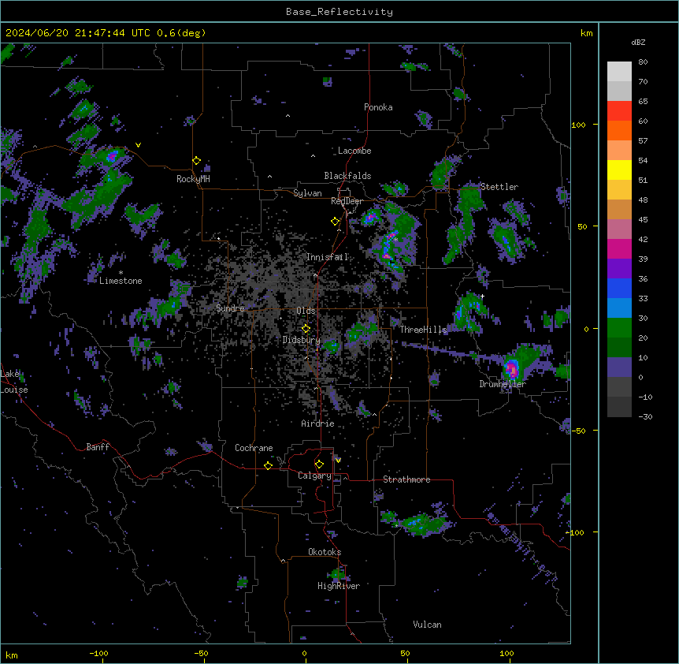
Task: Click the RedDeer city label
Action: (x=347, y=201)
